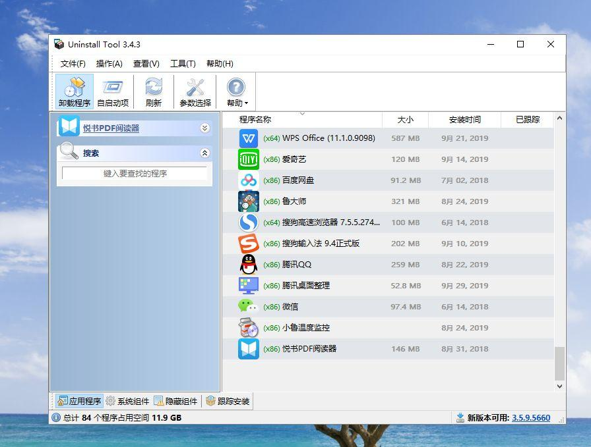This screenshot has width=591, height=447.
Task: Select the WPS Office (11.1.0.9098) row text
Action: (x=319, y=138)
